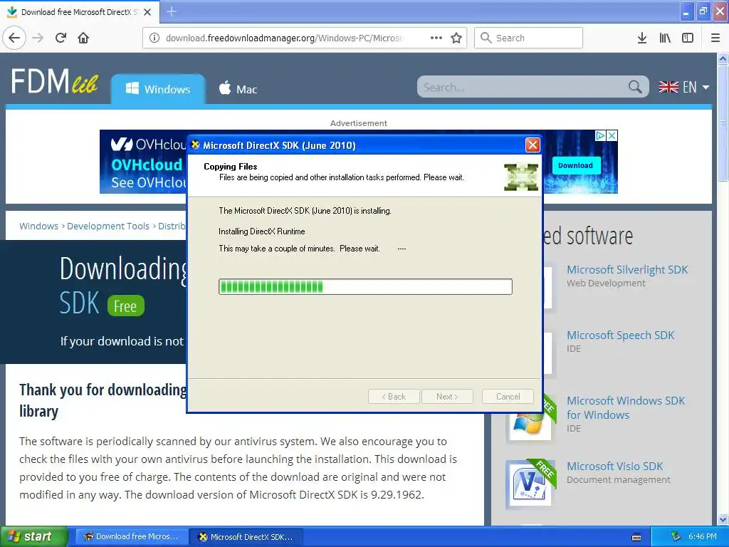Click 'Installing DirectX Runtime' status text

tap(262, 231)
